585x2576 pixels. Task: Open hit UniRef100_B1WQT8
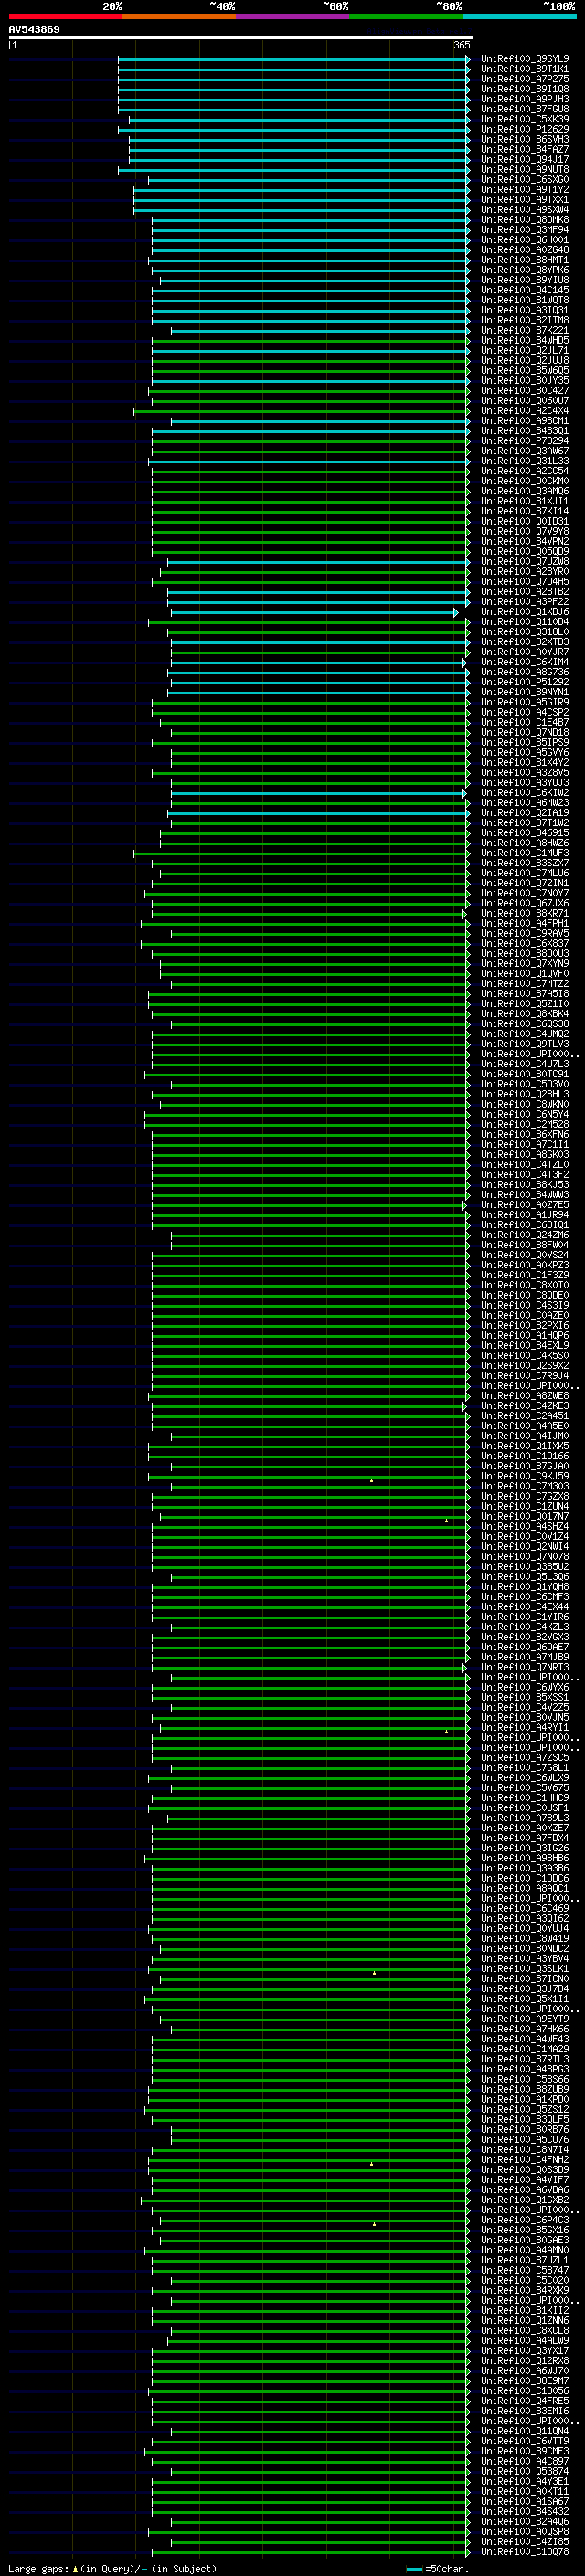[x=525, y=300]
